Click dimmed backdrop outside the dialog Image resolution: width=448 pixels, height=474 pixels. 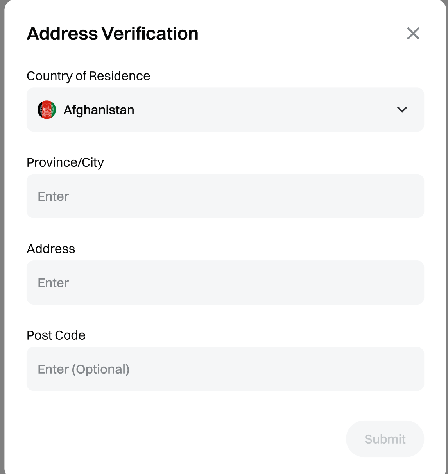2,234
